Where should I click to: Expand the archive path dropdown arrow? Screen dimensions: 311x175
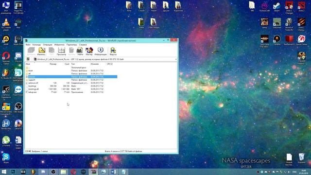pyautogui.click(x=176, y=59)
